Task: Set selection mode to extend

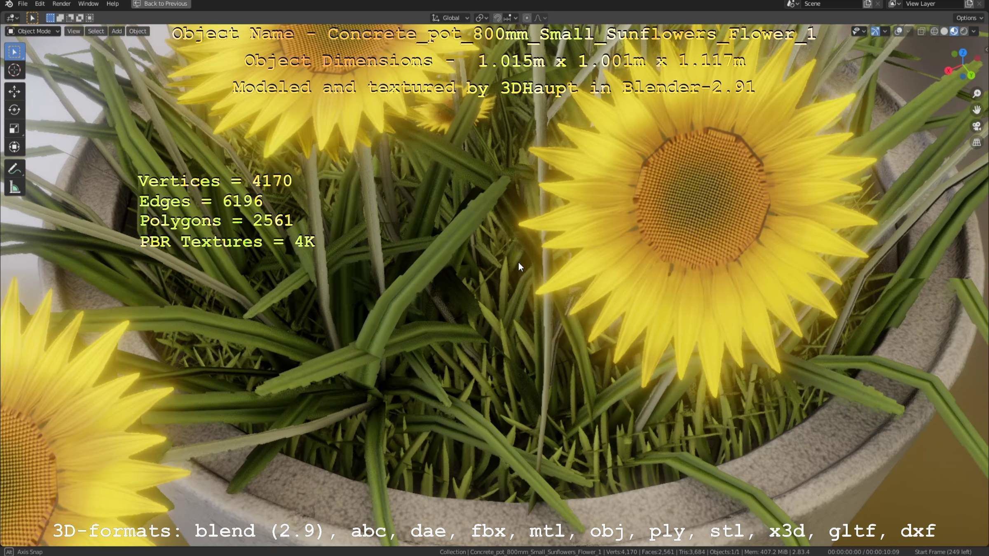Action: click(60, 18)
